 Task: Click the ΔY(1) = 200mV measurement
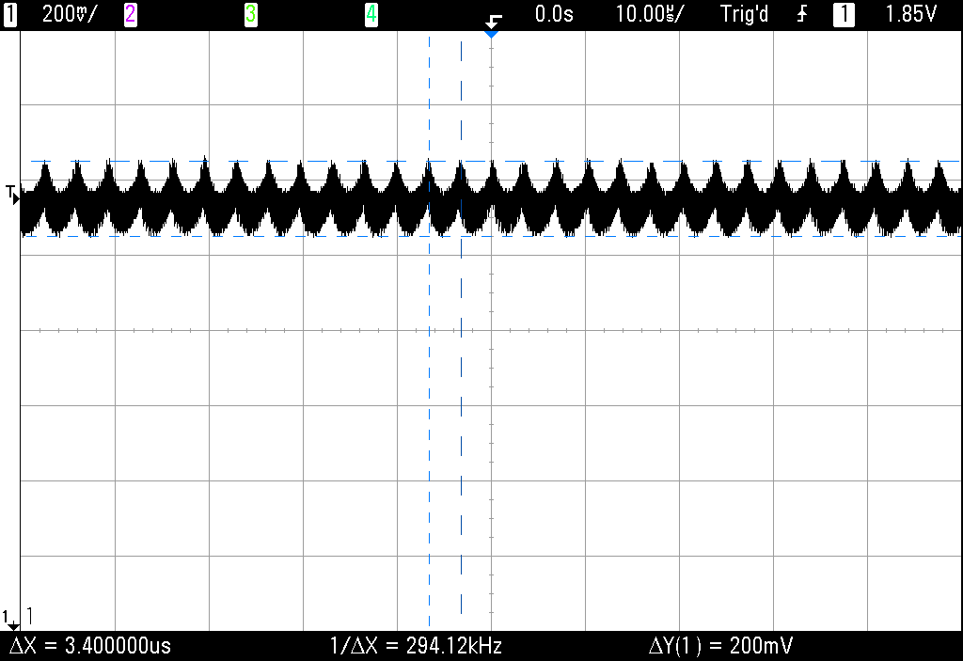pyautogui.click(x=720, y=646)
